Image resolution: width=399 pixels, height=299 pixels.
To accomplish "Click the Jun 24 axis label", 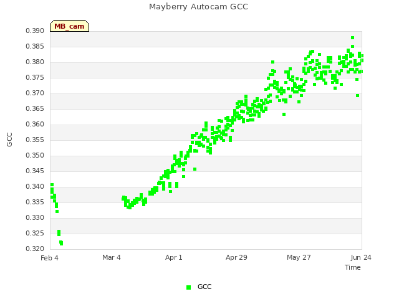I will tap(361, 257).
